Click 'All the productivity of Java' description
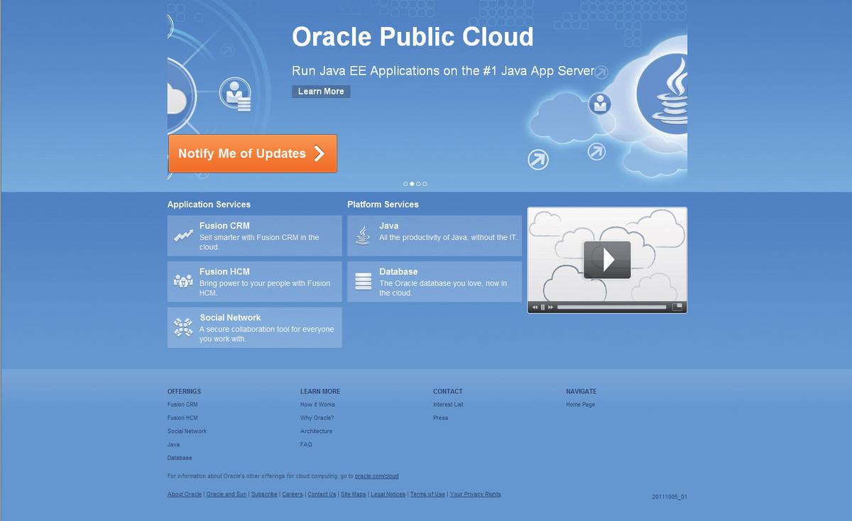 448,238
